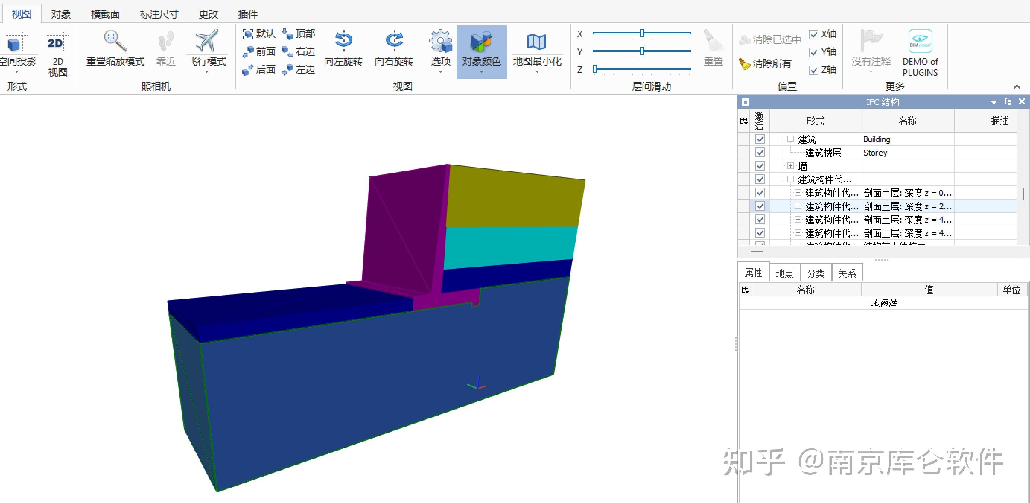
Task: Deactivate the 墙 row checkbox
Action: [x=760, y=166]
